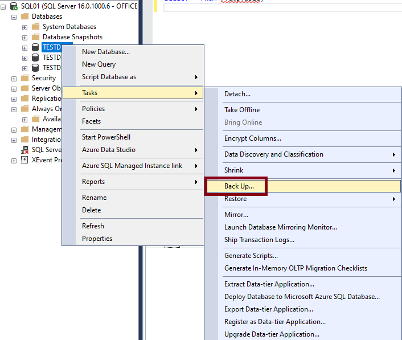
Task: Expand the Server Objects node
Action: pyautogui.click(x=14, y=89)
